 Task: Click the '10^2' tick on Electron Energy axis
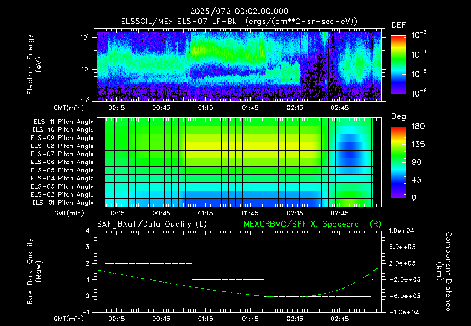[x=85, y=37]
